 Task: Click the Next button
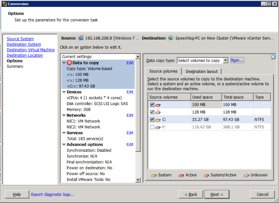(x=216, y=194)
